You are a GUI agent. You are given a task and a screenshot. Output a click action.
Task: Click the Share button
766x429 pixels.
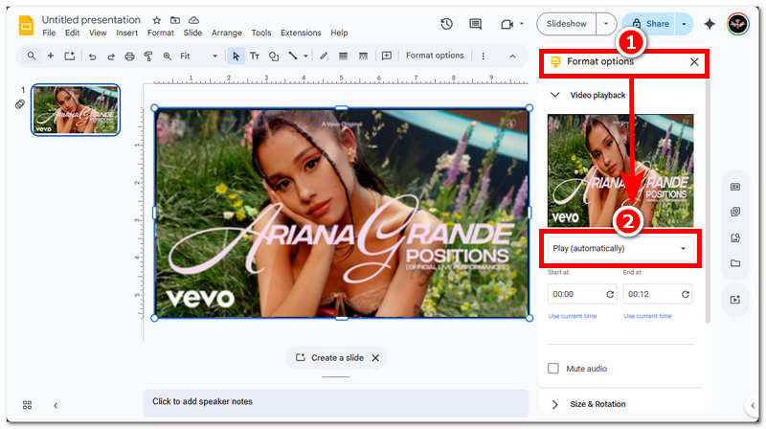(649, 24)
